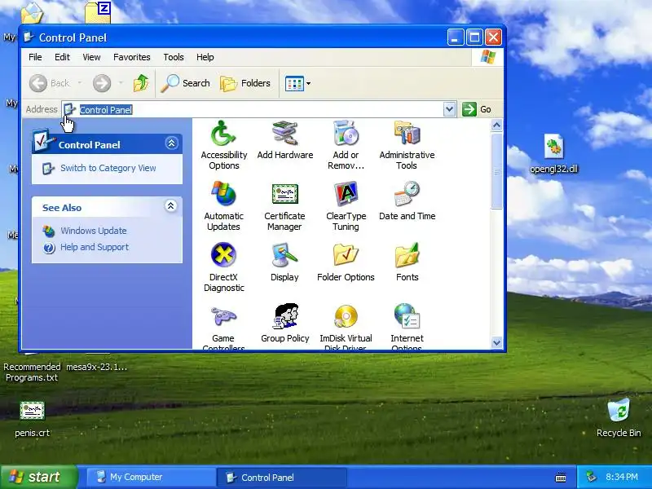This screenshot has height=489, width=652.
Task: Open the View menu
Action: click(x=91, y=57)
